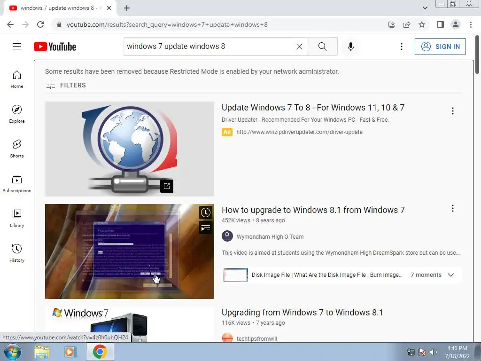Play the Windows 8.1 upgrade video thumbnail
481x361 pixels.
pos(130,251)
